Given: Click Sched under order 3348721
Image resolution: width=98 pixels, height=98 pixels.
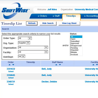Looking at the screenshot, I should (11, 84).
